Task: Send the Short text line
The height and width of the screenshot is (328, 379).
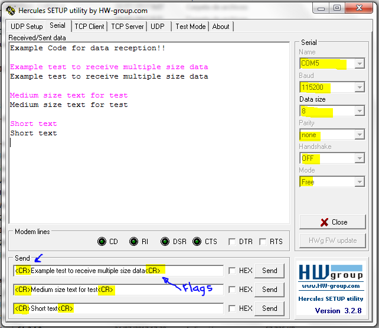Action: [x=270, y=308]
